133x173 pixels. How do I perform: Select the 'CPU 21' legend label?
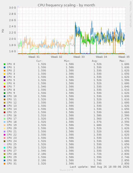coord(12,131)
